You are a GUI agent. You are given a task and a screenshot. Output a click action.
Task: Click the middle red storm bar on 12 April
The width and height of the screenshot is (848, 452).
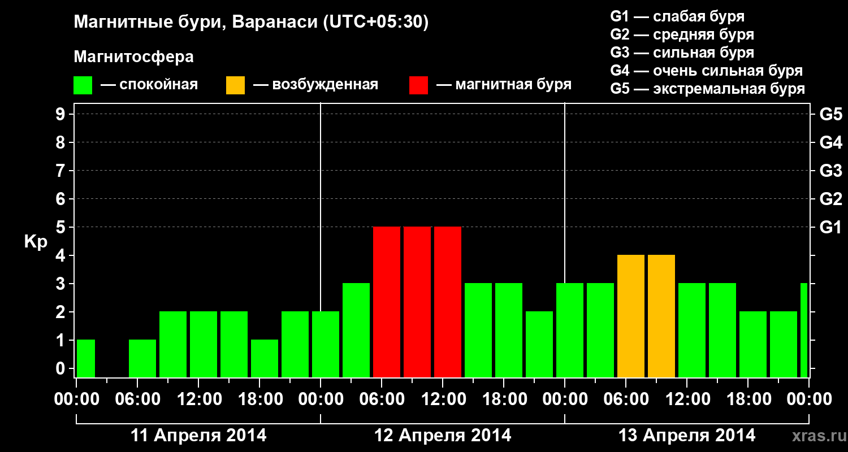click(x=417, y=302)
